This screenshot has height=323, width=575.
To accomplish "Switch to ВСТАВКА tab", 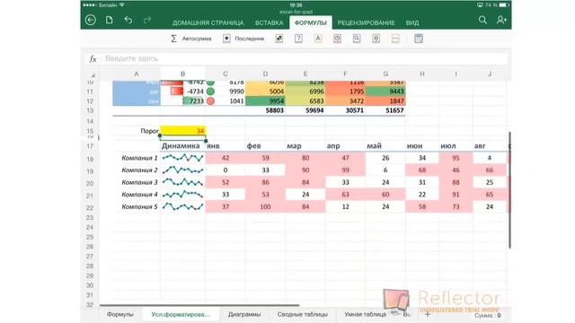I will pyautogui.click(x=270, y=22).
